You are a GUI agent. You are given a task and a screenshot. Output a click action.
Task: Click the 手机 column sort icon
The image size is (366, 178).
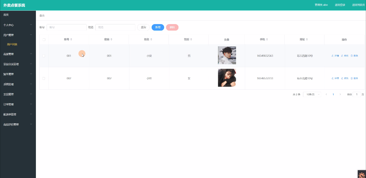tap(267, 39)
